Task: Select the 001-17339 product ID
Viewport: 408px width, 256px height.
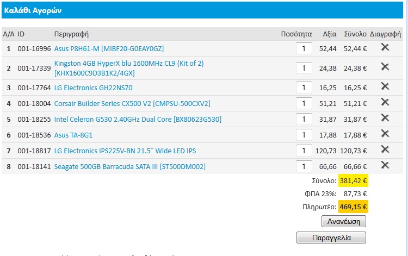Action: coord(34,68)
